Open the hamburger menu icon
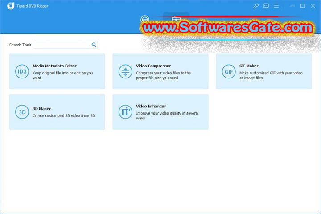The height and width of the screenshot is (214, 321). coord(276,6)
